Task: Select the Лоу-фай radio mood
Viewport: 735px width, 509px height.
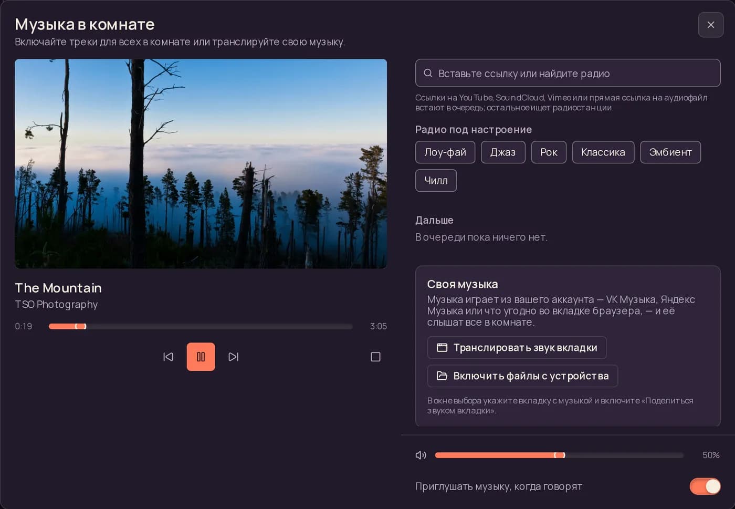Action: pyautogui.click(x=445, y=152)
